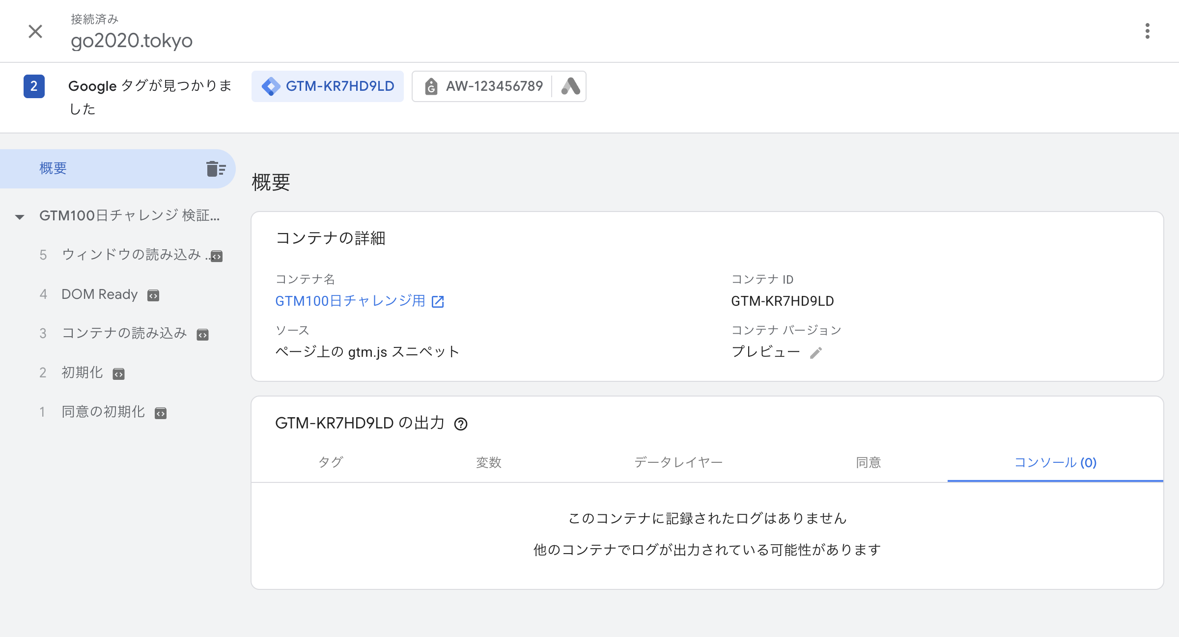This screenshot has height=637, width=1179.
Task: Click the Google タグが見つかりました label
Action: click(150, 97)
